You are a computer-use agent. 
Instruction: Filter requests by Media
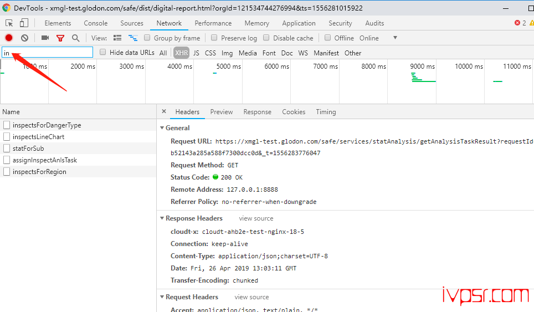[x=248, y=53]
